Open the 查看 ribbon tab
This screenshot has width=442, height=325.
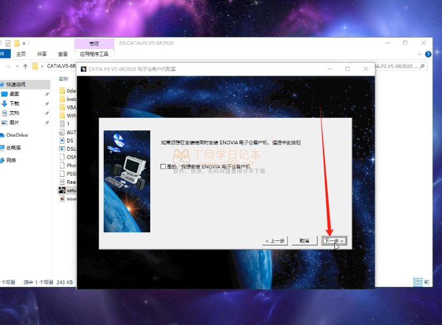coord(62,54)
